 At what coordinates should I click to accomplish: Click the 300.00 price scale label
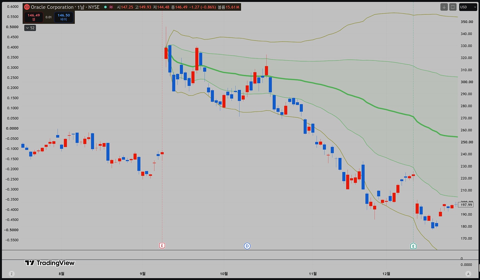pyautogui.click(x=467, y=82)
